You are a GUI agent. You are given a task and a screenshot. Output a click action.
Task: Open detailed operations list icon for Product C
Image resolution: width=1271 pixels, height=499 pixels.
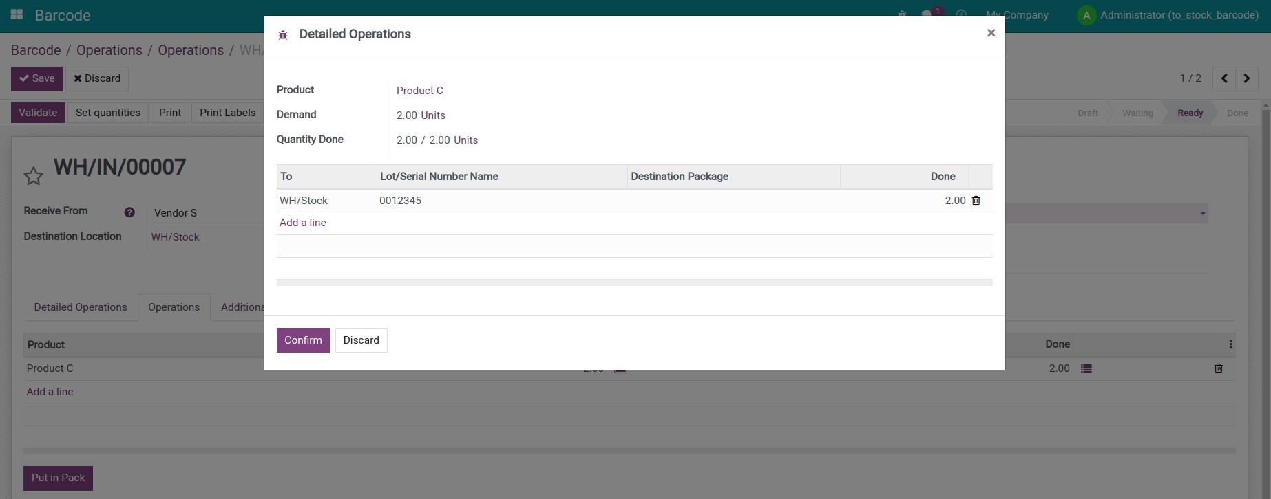click(x=1086, y=368)
